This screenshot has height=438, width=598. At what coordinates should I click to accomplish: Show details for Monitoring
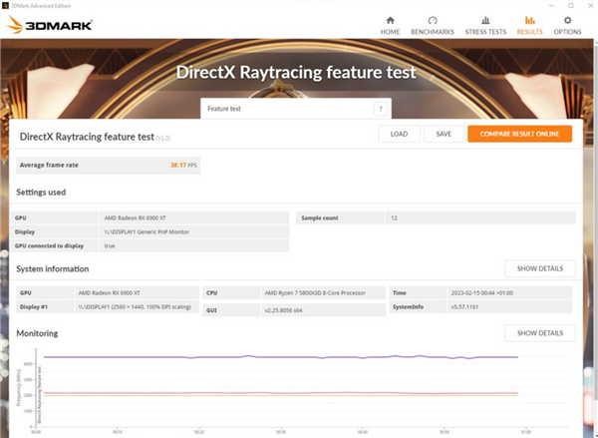pyautogui.click(x=540, y=333)
